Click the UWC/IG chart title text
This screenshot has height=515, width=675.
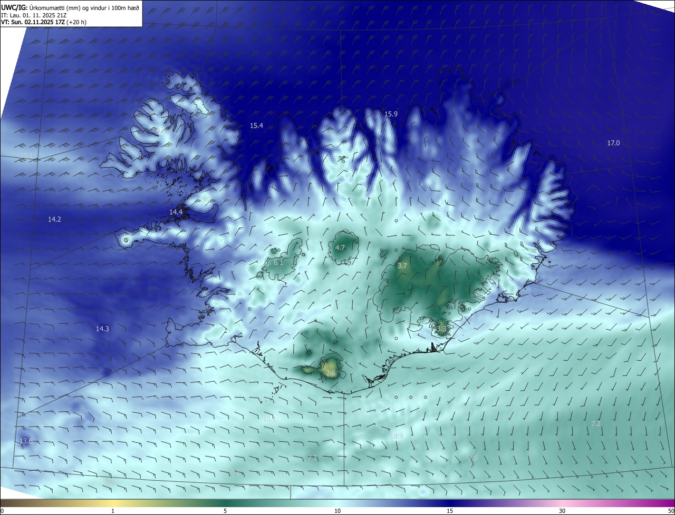coord(71,8)
